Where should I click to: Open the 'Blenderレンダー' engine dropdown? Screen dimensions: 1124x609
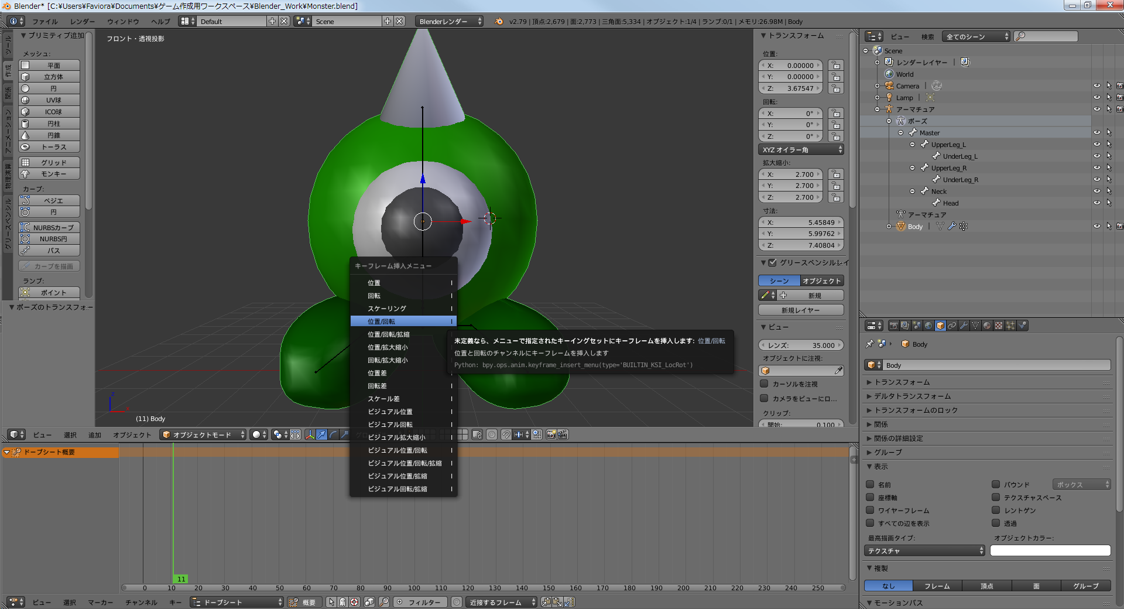pyautogui.click(x=449, y=21)
